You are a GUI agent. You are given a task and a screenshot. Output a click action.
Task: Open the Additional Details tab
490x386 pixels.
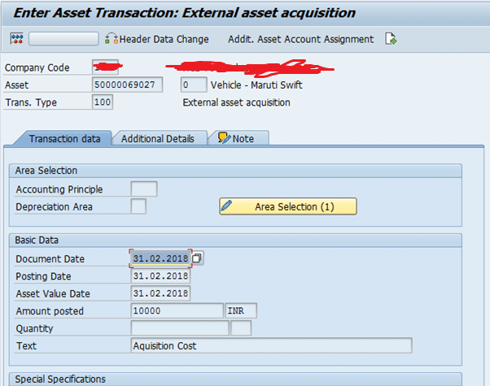point(158,139)
